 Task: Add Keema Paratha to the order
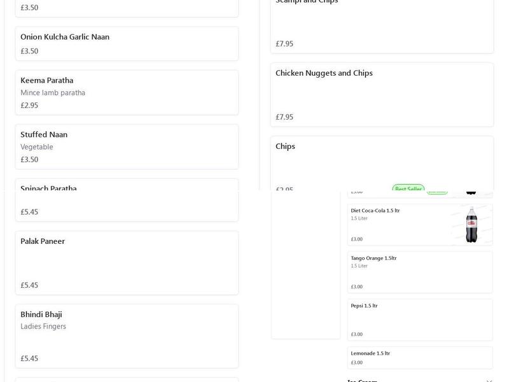click(x=127, y=92)
